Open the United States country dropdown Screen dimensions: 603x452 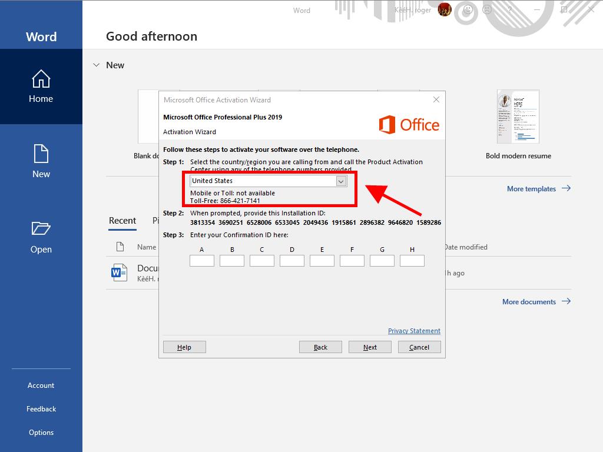(340, 181)
